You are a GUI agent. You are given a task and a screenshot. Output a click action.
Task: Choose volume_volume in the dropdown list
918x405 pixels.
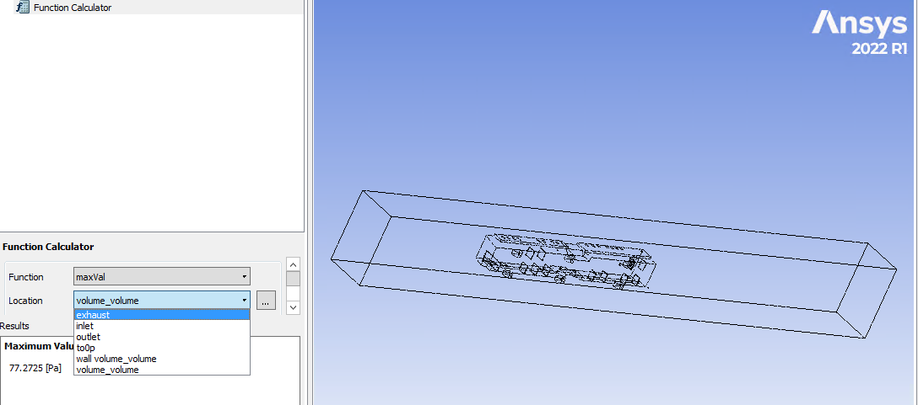point(162,370)
